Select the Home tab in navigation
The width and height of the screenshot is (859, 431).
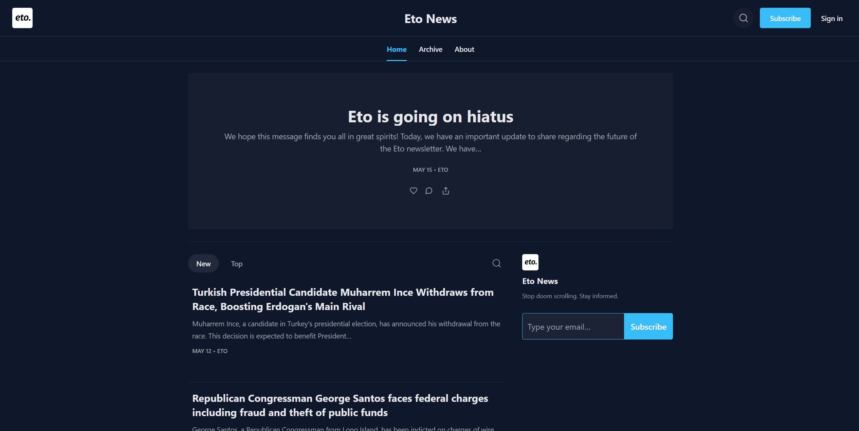tap(397, 48)
